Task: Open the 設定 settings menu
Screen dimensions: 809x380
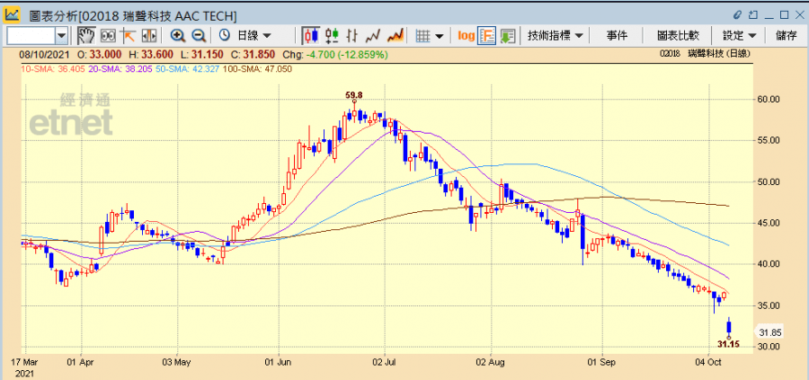Action: pos(739,35)
